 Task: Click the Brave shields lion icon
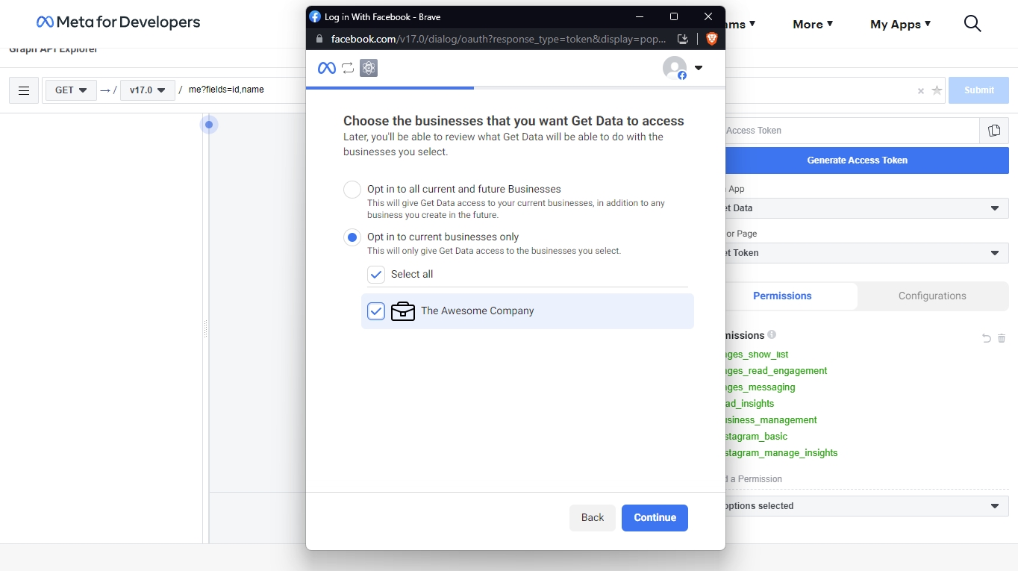pos(711,39)
